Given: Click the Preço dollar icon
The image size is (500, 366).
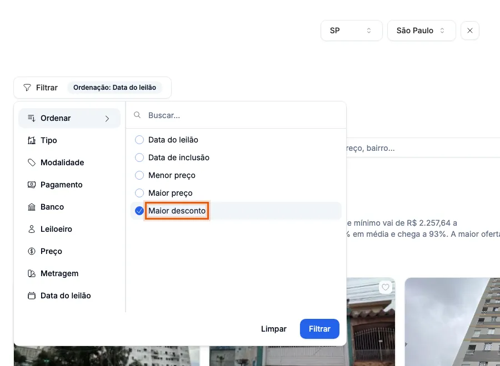Looking at the screenshot, I should tap(32, 251).
